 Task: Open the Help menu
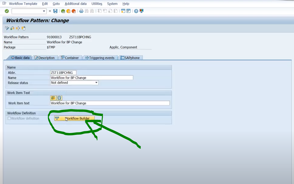(x=126, y=4)
